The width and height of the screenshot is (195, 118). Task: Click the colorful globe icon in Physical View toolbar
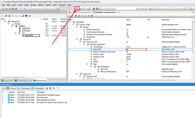(6, 16)
